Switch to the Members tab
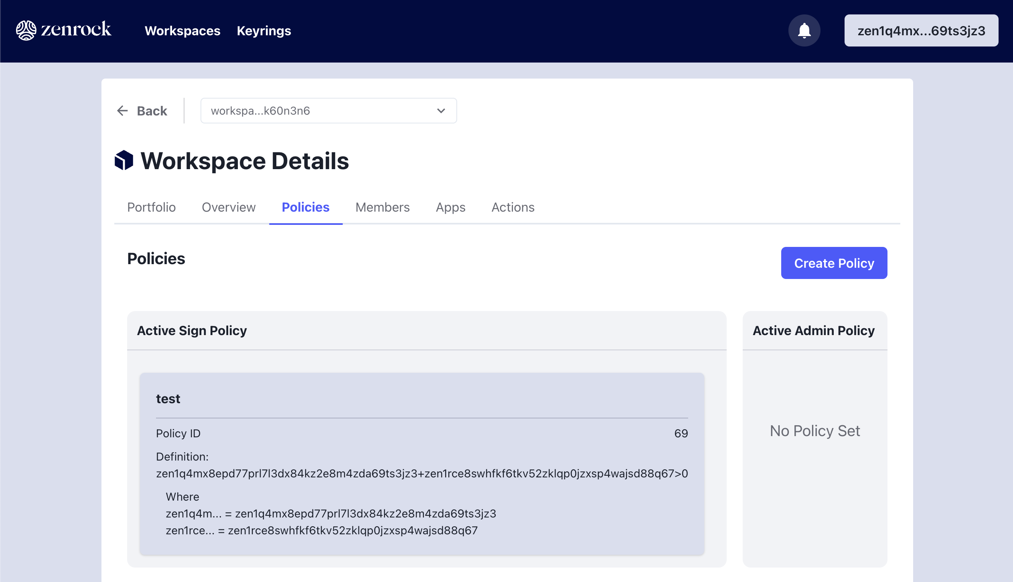1013x582 pixels. click(x=382, y=206)
